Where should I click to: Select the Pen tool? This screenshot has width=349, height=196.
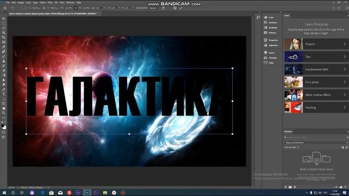4,89
